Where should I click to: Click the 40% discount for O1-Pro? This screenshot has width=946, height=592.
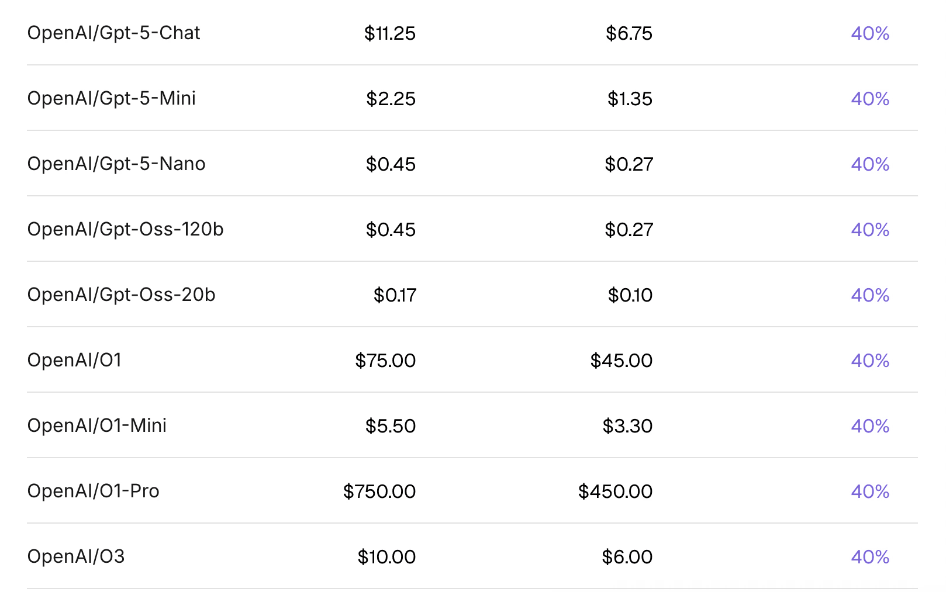coord(870,491)
